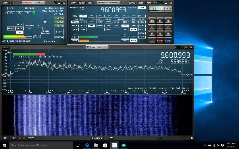Click NBOFF noise blanker button
This screenshot has width=239, height=149.
[133, 29]
